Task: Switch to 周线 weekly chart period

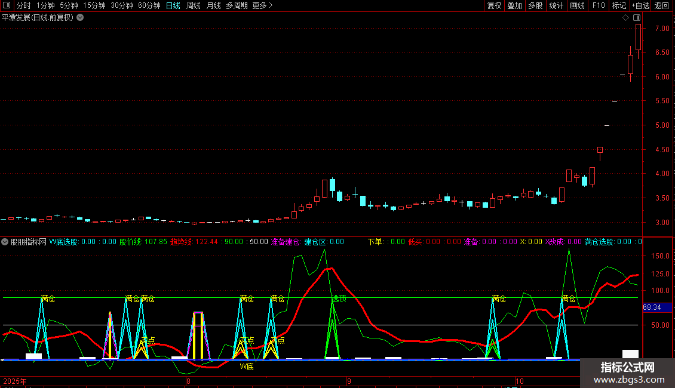Action: pos(194,5)
